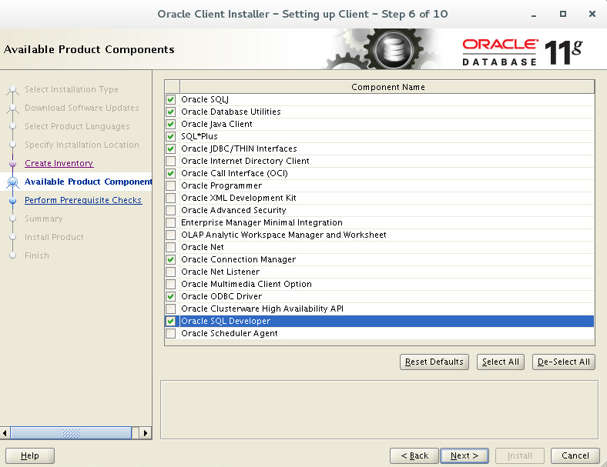607x467 pixels.
Task: Minimize the Oracle Client Installer window
Action: point(534,15)
